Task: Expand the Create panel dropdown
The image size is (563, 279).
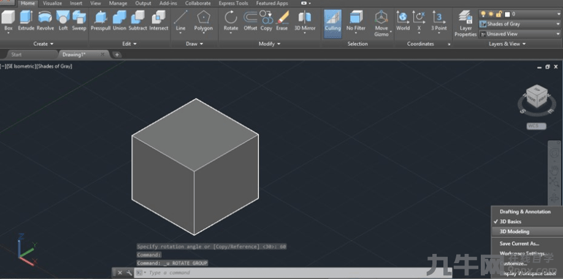Action: coord(43,43)
